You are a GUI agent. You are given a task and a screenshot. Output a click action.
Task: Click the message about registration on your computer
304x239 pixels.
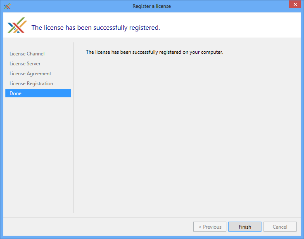click(x=154, y=52)
